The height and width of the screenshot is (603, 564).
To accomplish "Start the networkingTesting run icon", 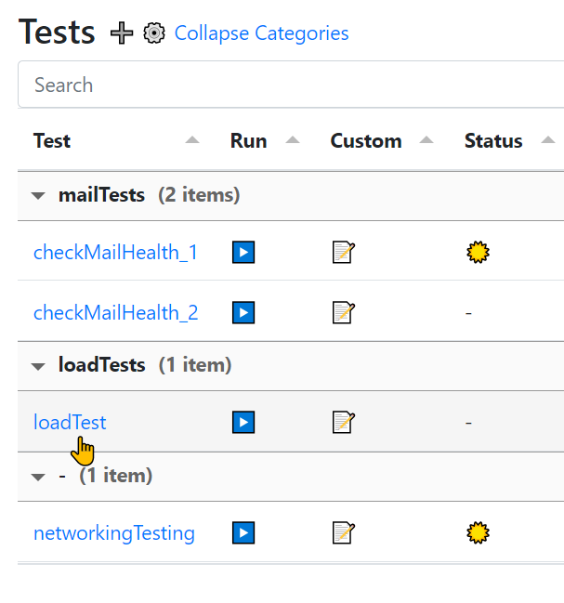I will [243, 533].
